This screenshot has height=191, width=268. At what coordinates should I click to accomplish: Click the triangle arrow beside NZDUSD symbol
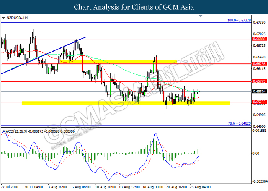(x=3, y=18)
